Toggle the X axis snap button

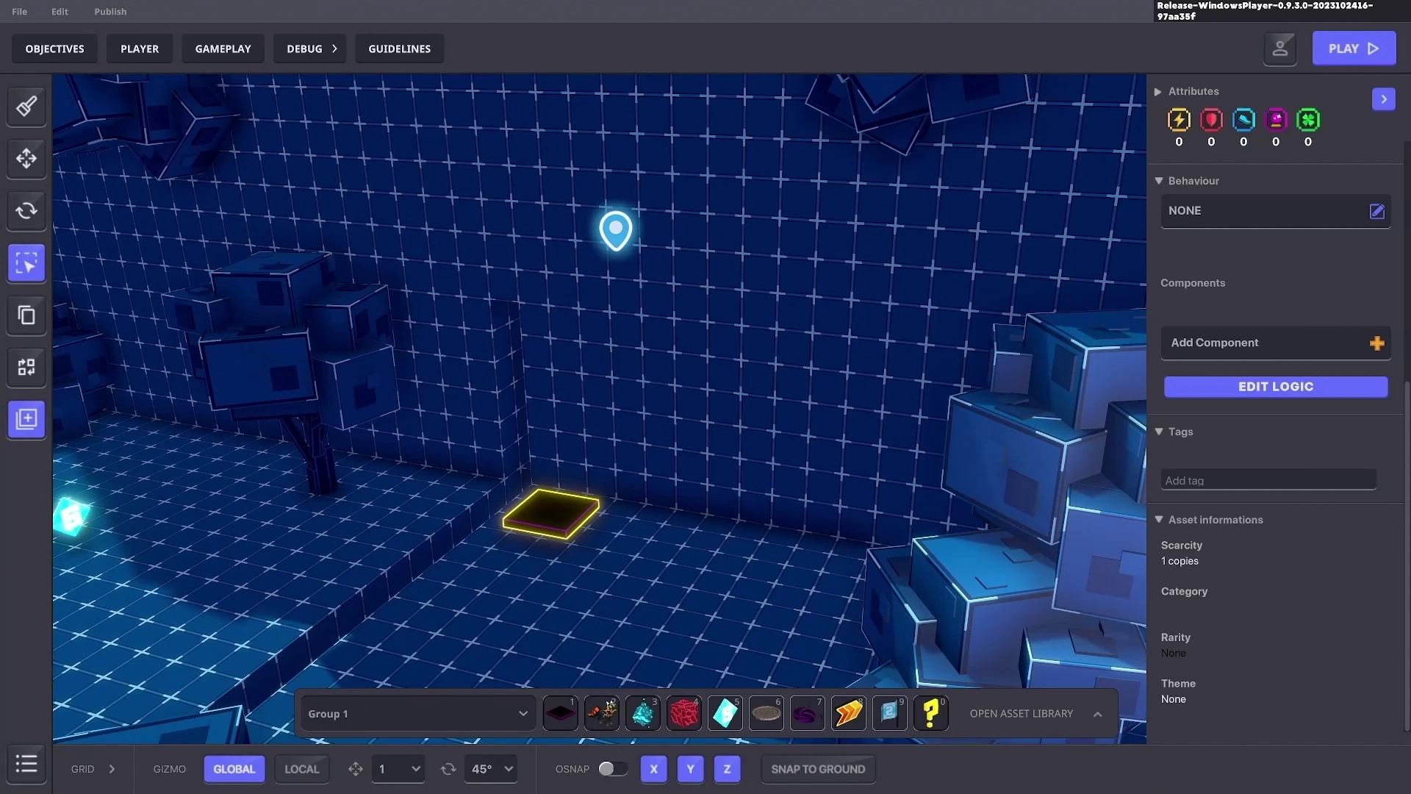coord(653,769)
